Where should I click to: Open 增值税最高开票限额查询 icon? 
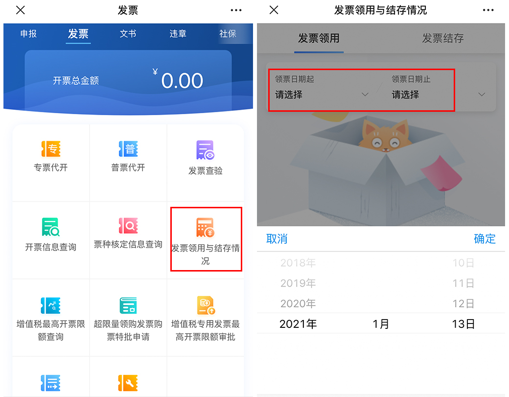pyautogui.click(x=50, y=305)
